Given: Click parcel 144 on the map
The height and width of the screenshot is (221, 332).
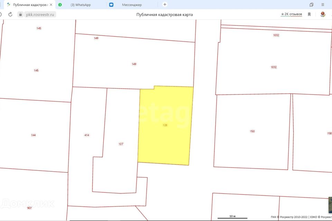Looking at the screenshot, I should (33, 135).
